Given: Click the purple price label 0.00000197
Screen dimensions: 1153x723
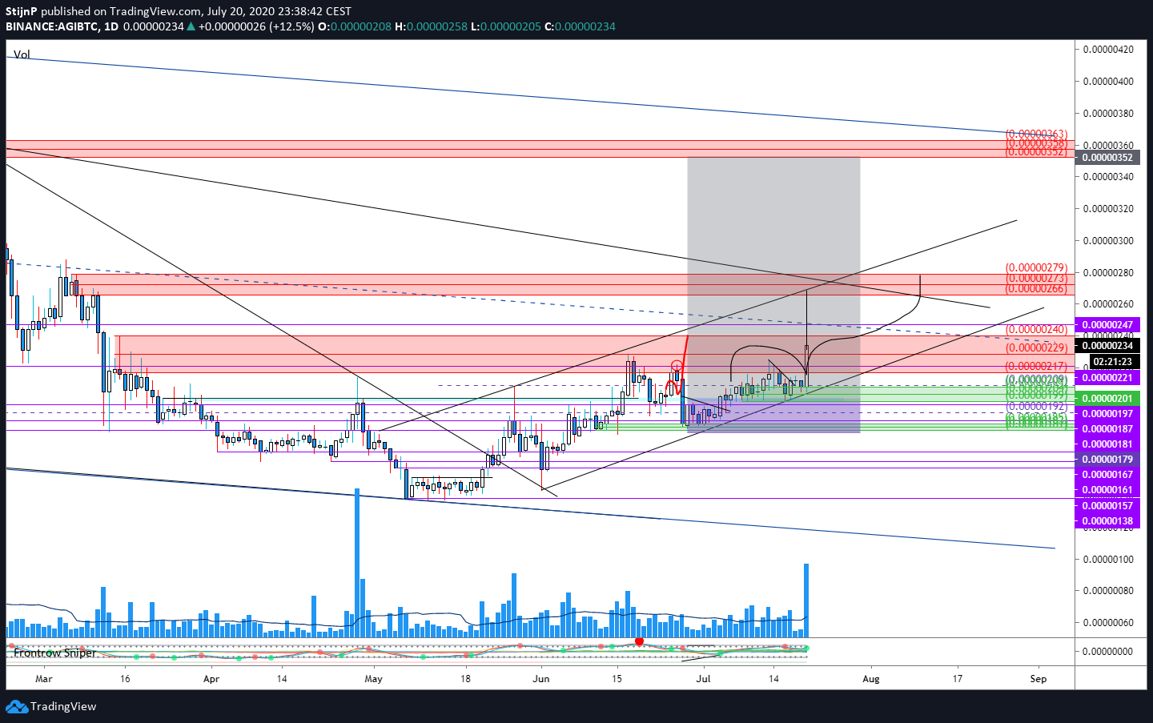Looking at the screenshot, I should coord(1107,414).
